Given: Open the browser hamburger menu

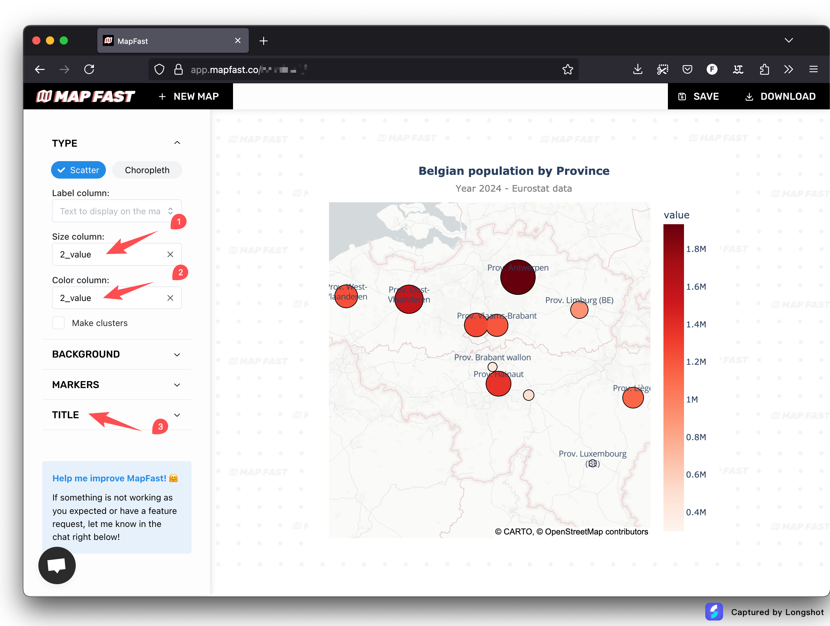Looking at the screenshot, I should 814,70.
